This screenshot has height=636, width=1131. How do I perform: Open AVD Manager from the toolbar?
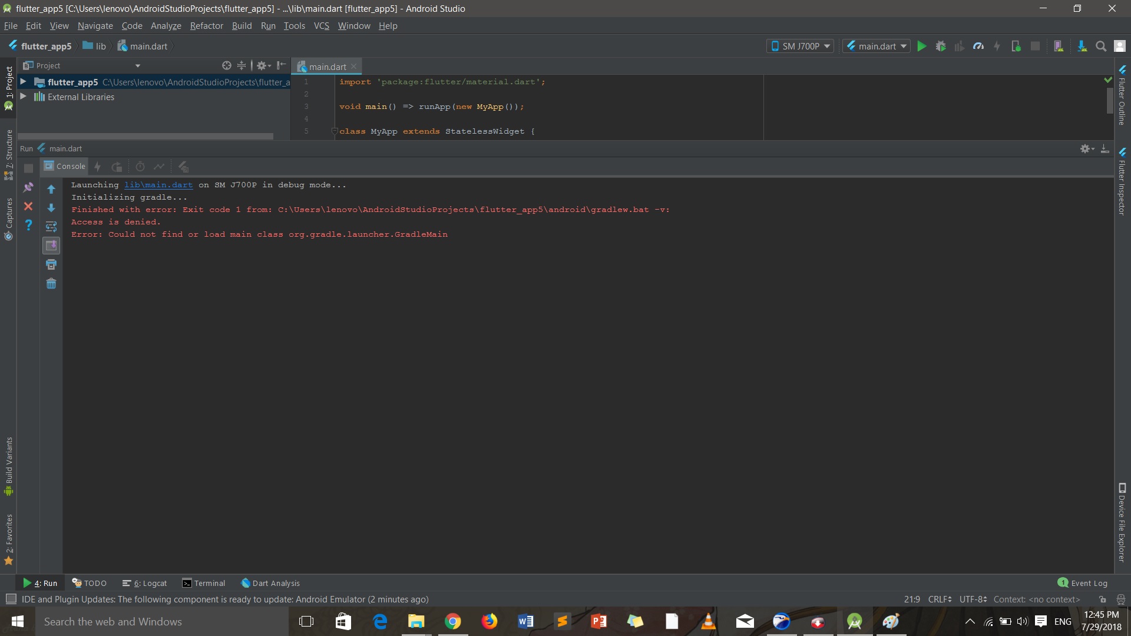(x=1059, y=46)
